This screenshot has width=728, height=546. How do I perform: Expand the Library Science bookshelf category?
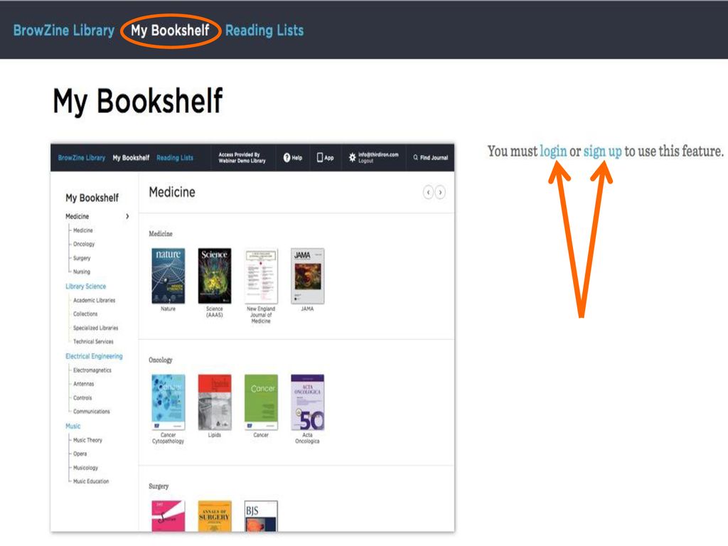85,287
